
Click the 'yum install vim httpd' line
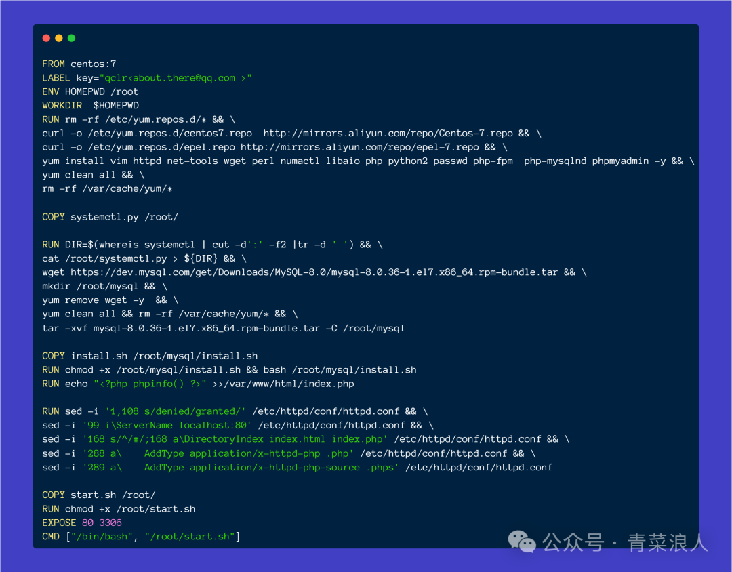tap(368, 161)
